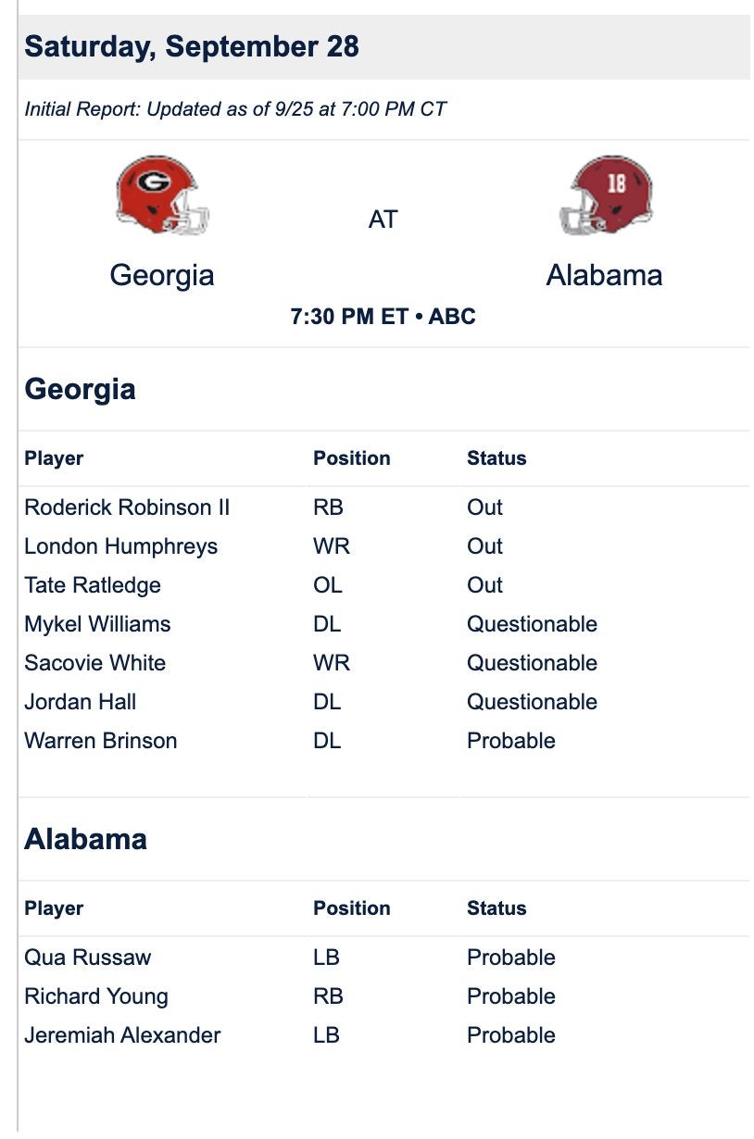Viewport: 754px width, 1139px height.
Task: Select Richard Young player name
Action: click(96, 996)
